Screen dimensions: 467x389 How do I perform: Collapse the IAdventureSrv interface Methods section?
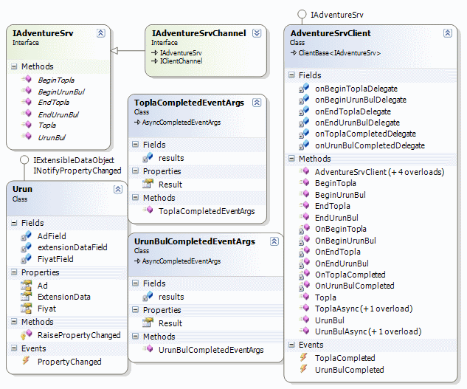click(15, 66)
